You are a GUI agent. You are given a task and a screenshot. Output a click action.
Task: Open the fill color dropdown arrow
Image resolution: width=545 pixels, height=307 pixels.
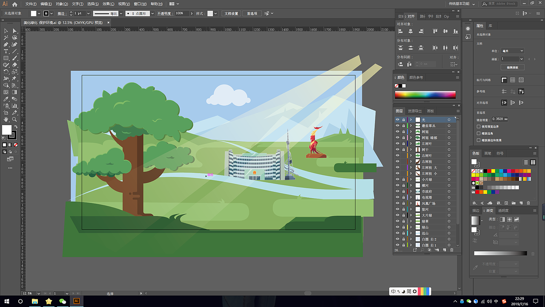[x=39, y=14]
